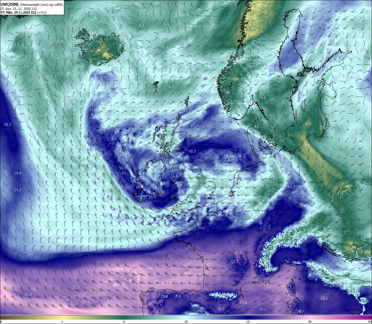Viewport: 372px width, 324px height.
Task: Click the 2.6 value label over Norway
Action: [236, 79]
